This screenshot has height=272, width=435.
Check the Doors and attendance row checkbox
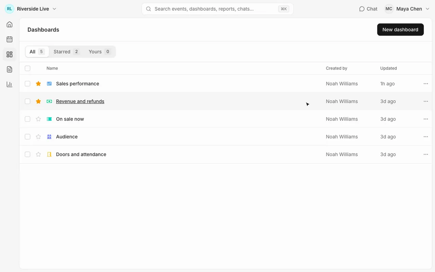pyautogui.click(x=28, y=154)
